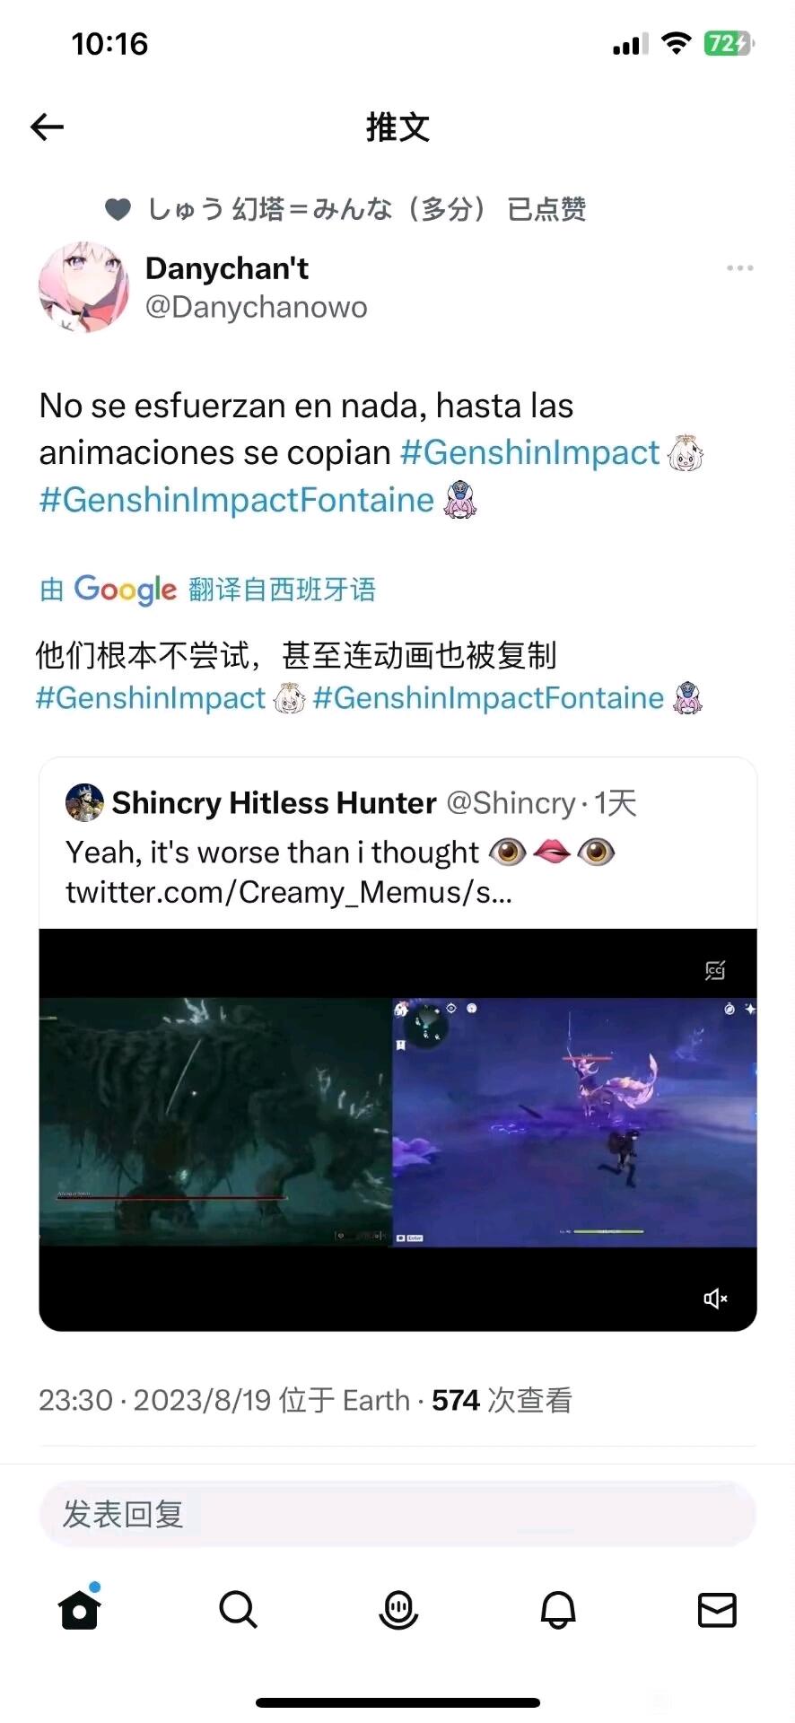Tap the #GenshinImpactFontaine hashtag in original text
Image resolution: width=795 pixels, height=1723 pixels.
[x=237, y=500]
